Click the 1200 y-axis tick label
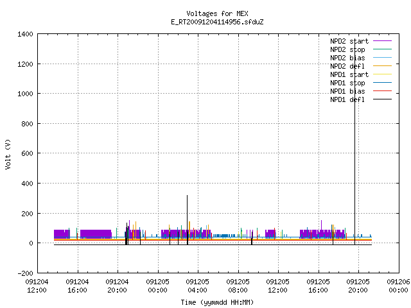 click(x=25, y=64)
